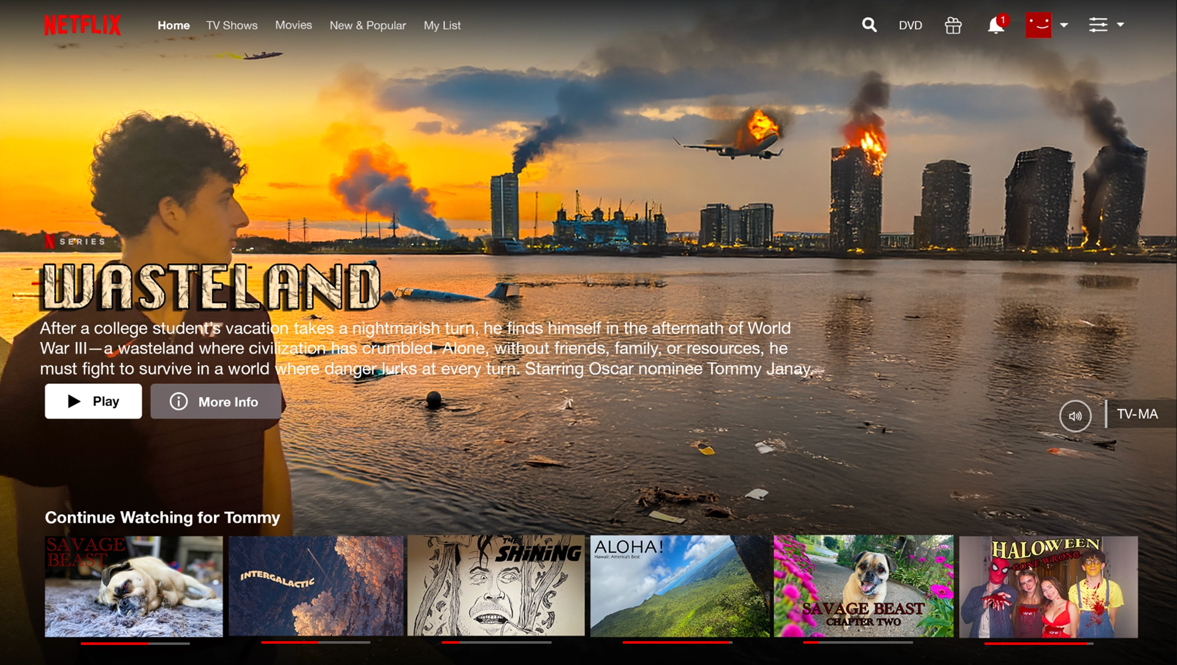Click the Netflix N Series label
The height and width of the screenshot is (665, 1177).
75,241
